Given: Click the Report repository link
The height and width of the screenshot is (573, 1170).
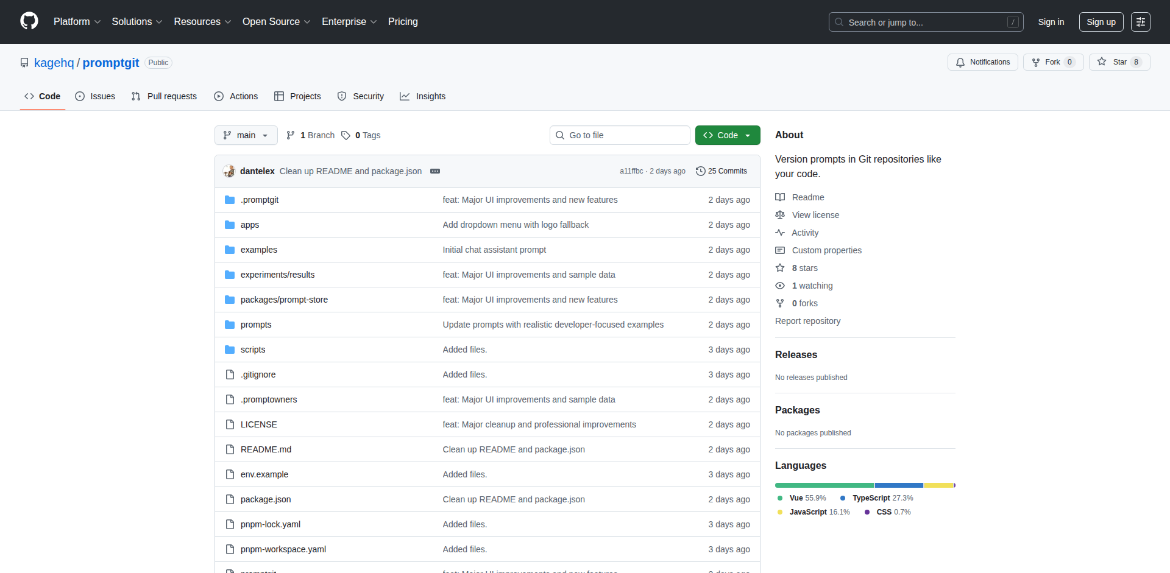Looking at the screenshot, I should coord(807,321).
